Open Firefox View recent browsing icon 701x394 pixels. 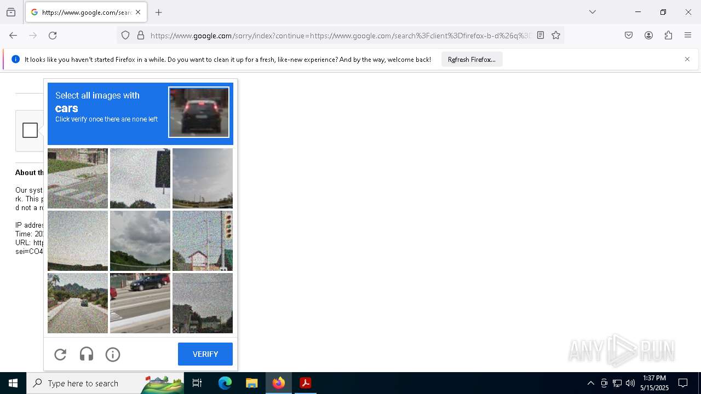click(x=11, y=12)
